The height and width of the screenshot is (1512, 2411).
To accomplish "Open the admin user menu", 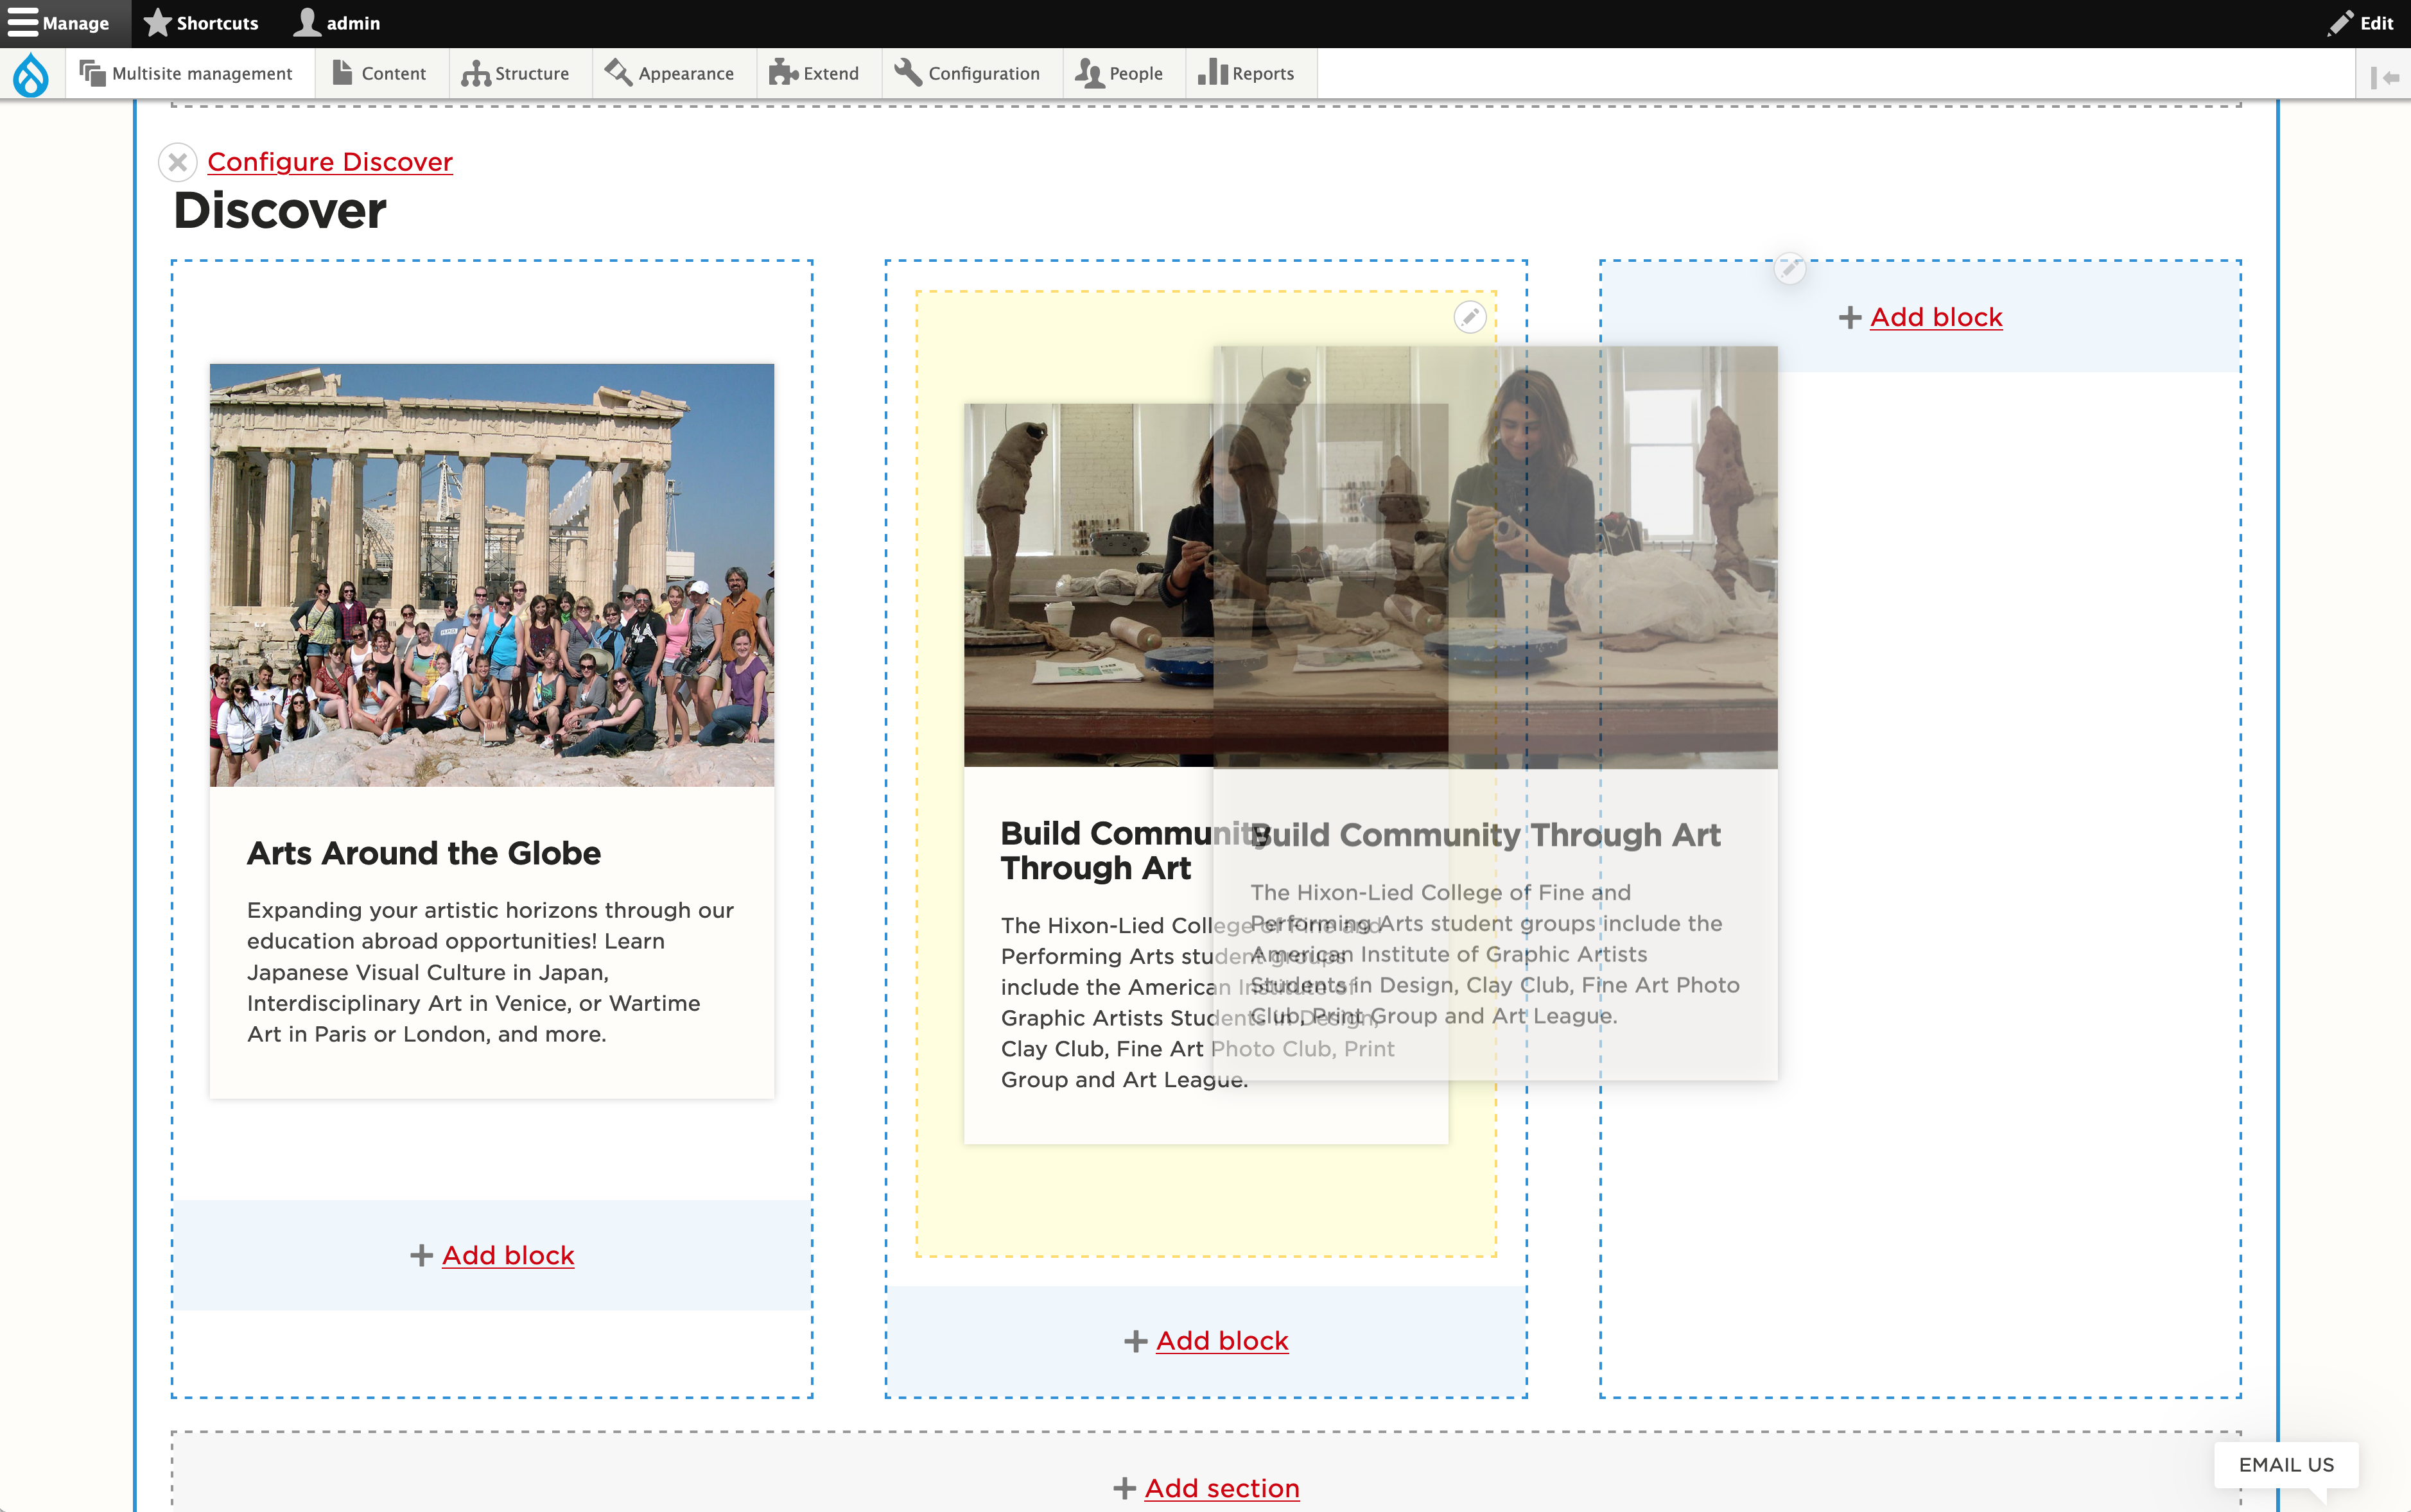I will click(x=337, y=23).
